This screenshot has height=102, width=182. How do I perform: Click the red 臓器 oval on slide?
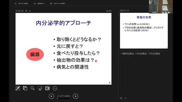click(35, 54)
